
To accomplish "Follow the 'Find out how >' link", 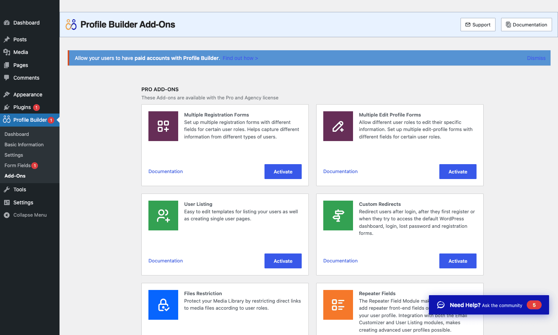I will pyautogui.click(x=240, y=58).
